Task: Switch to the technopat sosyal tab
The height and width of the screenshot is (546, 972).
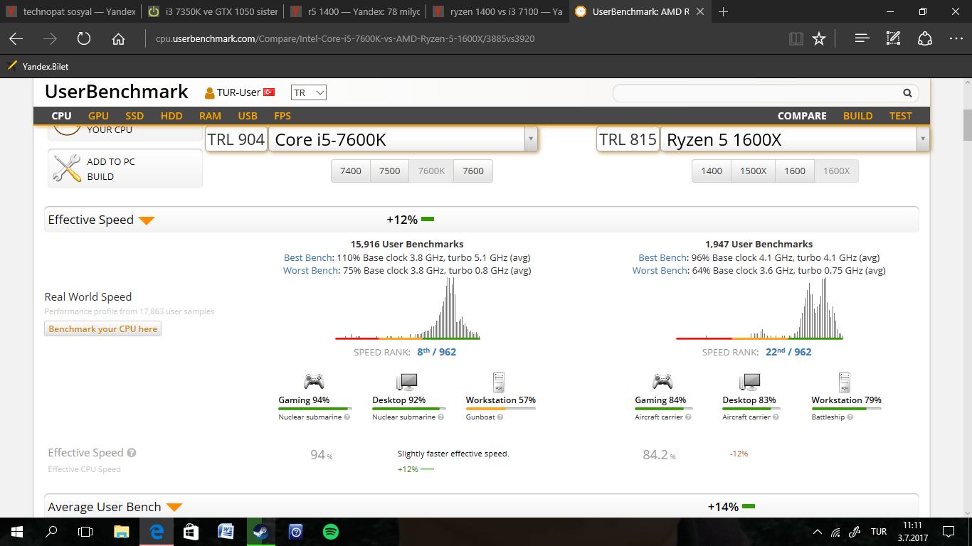Action: pyautogui.click(x=70, y=11)
